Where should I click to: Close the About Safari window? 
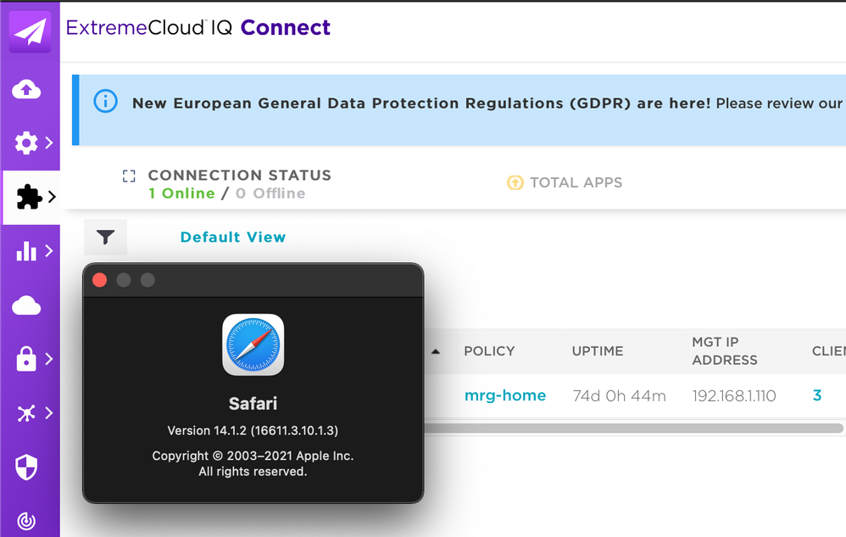[99, 280]
